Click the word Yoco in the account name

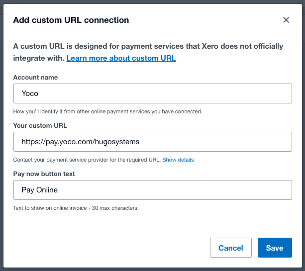pyautogui.click(x=30, y=93)
